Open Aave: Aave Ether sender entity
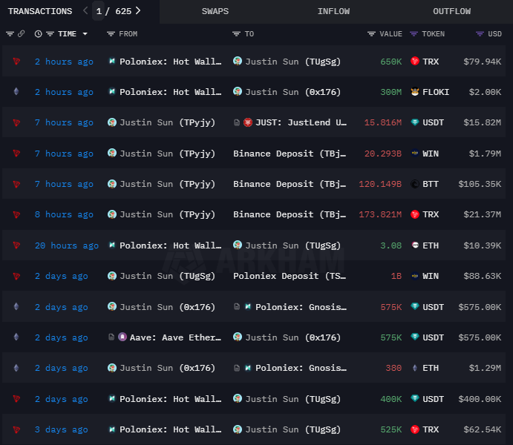Image resolution: width=513 pixels, height=445 pixels. [175, 337]
